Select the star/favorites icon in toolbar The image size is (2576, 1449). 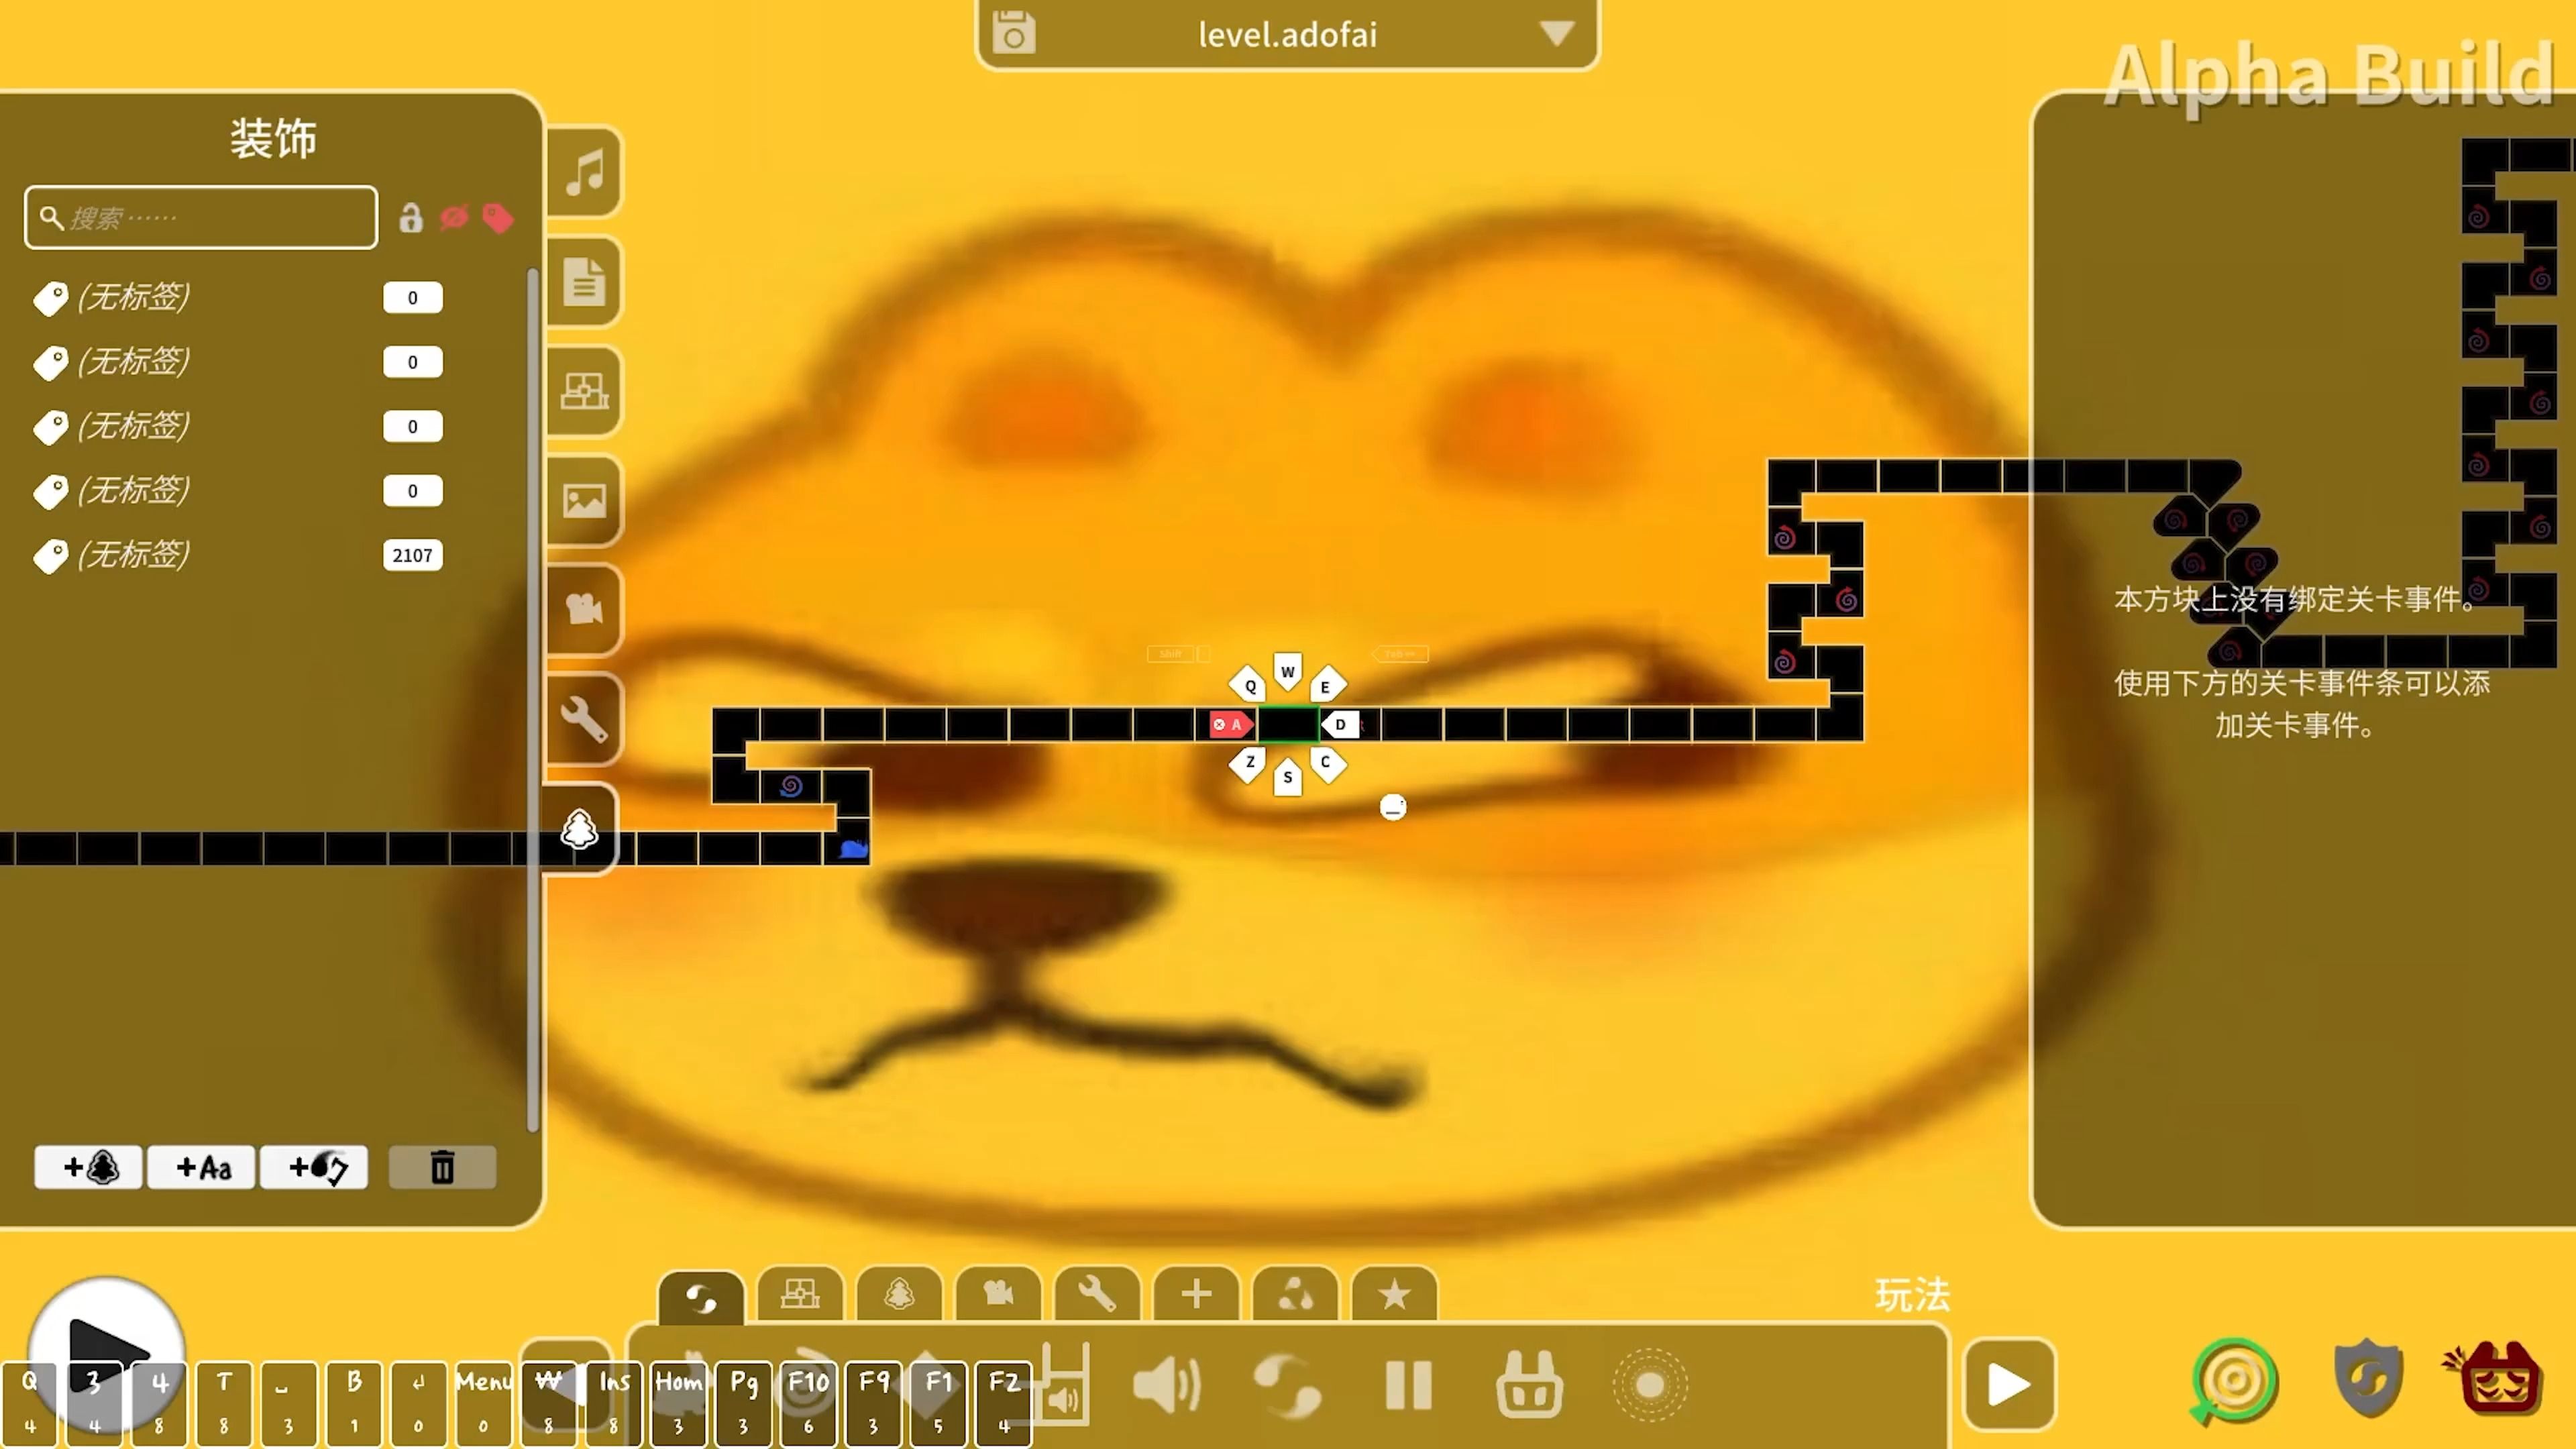[1396, 1293]
